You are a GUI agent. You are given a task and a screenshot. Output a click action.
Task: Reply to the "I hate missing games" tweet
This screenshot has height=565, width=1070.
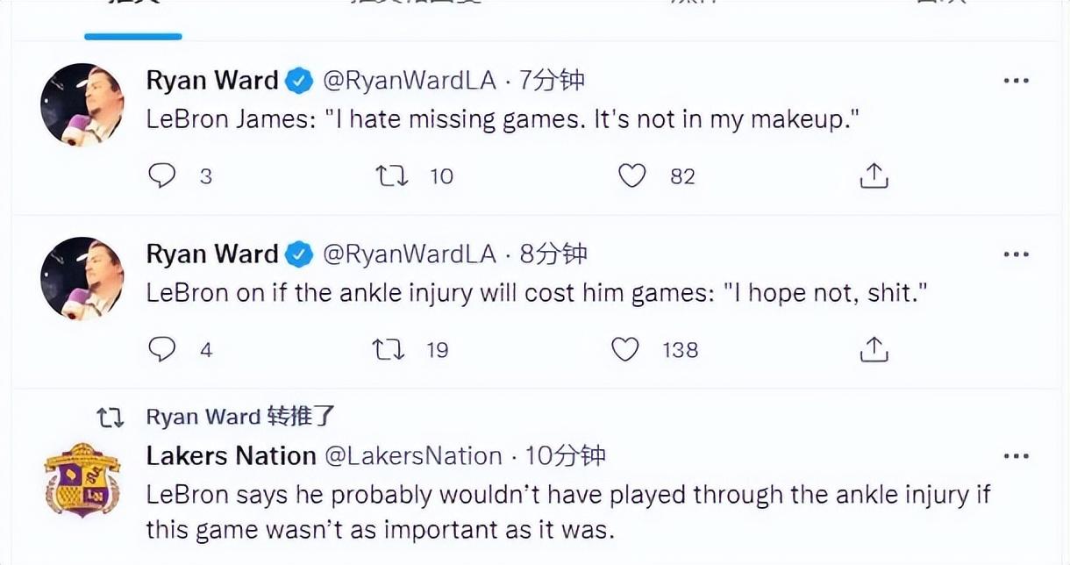162,176
